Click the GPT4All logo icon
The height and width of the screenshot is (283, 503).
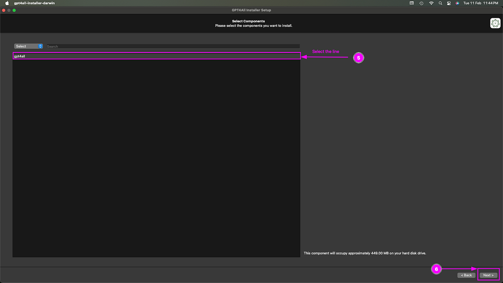[x=495, y=23]
